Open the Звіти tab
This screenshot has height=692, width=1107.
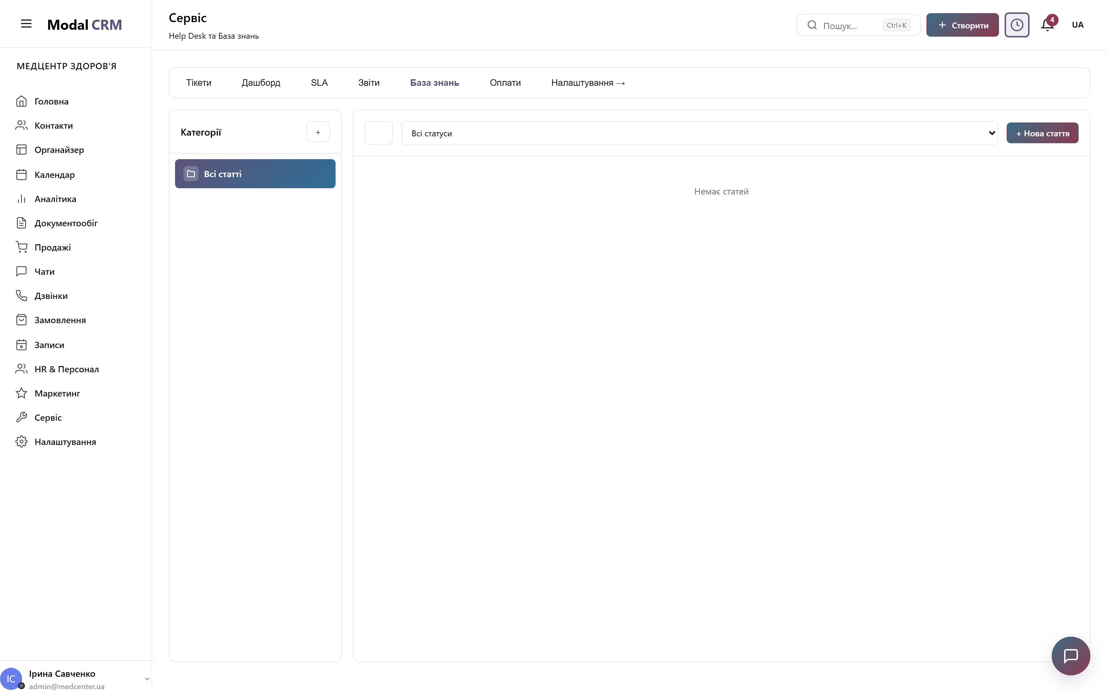369,82
